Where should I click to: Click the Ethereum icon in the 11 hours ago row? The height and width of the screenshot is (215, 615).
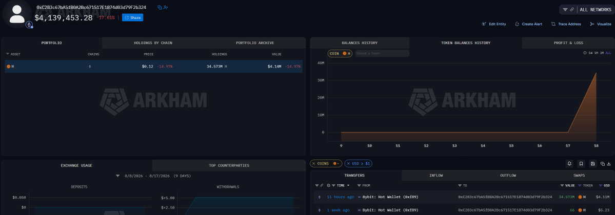pyautogui.click(x=319, y=197)
